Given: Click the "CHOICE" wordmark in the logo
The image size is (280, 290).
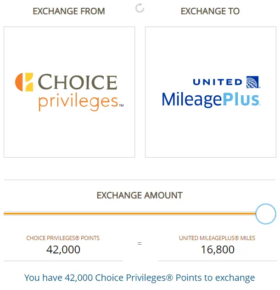Looking at the screenshot, I should (x=78, y=82).
